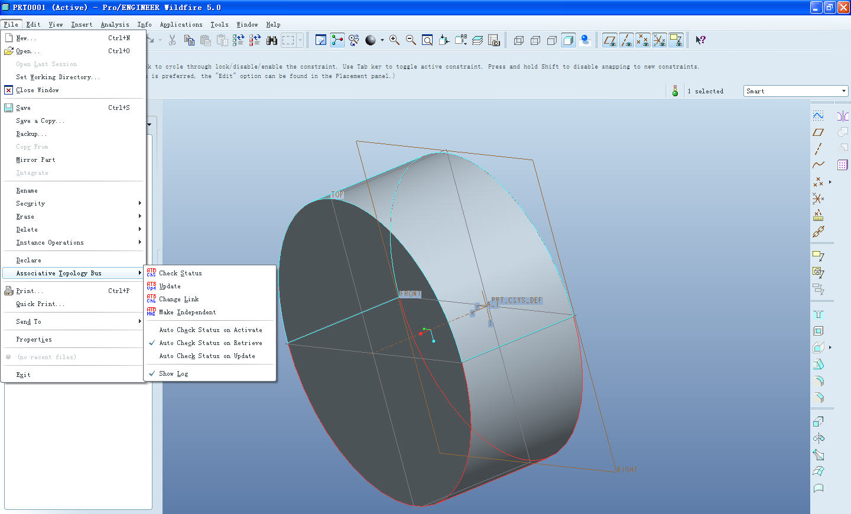
Task: Click the Repaint screen icon
Action: tap(321, 40)
